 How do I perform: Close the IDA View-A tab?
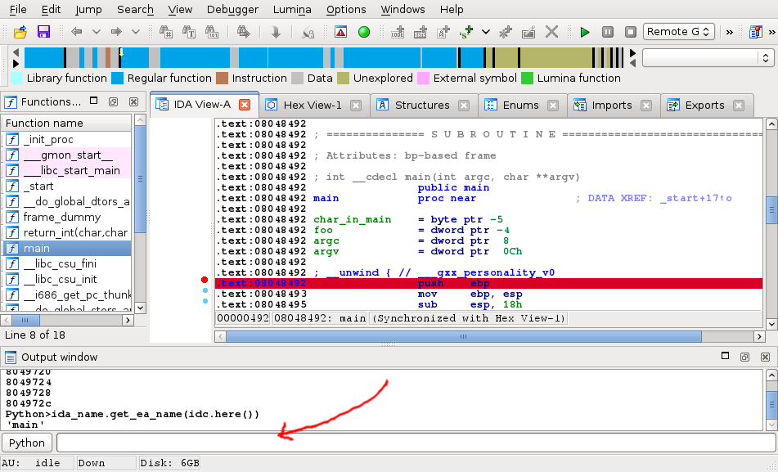[244, 106]
